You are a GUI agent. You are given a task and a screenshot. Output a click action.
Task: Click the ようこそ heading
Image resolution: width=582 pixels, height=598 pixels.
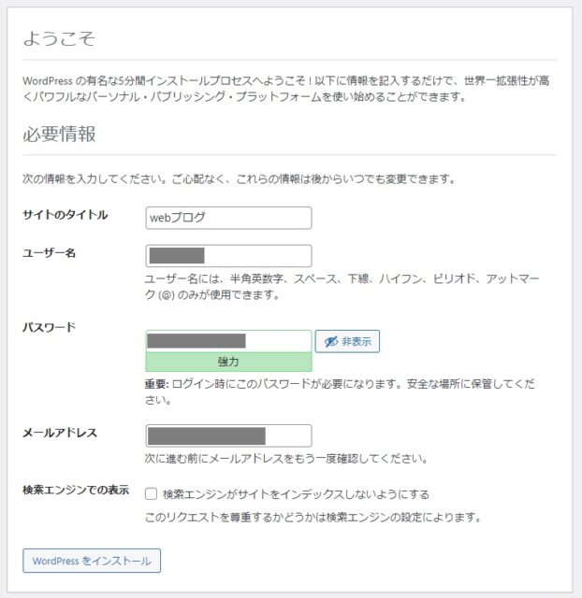pos(59,38)
